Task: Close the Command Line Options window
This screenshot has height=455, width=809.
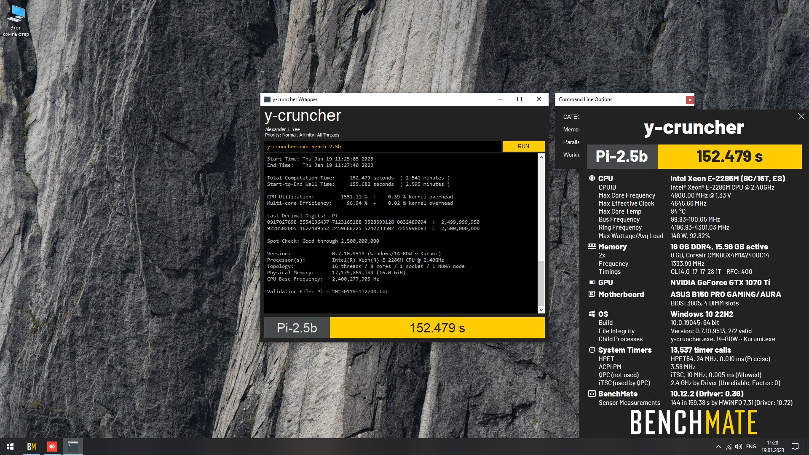Action: [690, 100]
